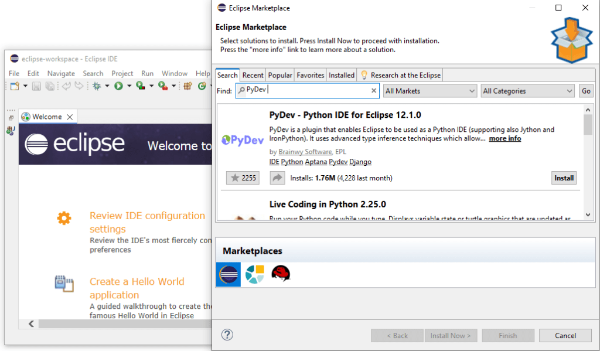Open the Navigate menu in Eclipse IDE
This screenshot has height=351, width=600.
pyautogui.click(x=61, y=73)
